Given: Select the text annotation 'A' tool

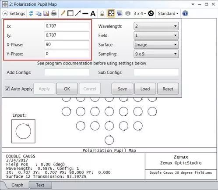Looking at the screenshot, I should (93, 14).
